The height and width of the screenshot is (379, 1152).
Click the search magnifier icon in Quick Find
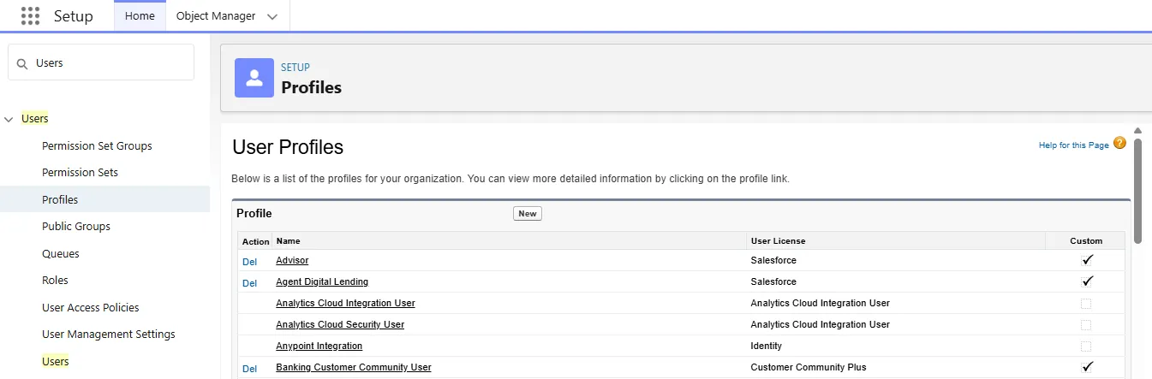(x=22, y=63)
